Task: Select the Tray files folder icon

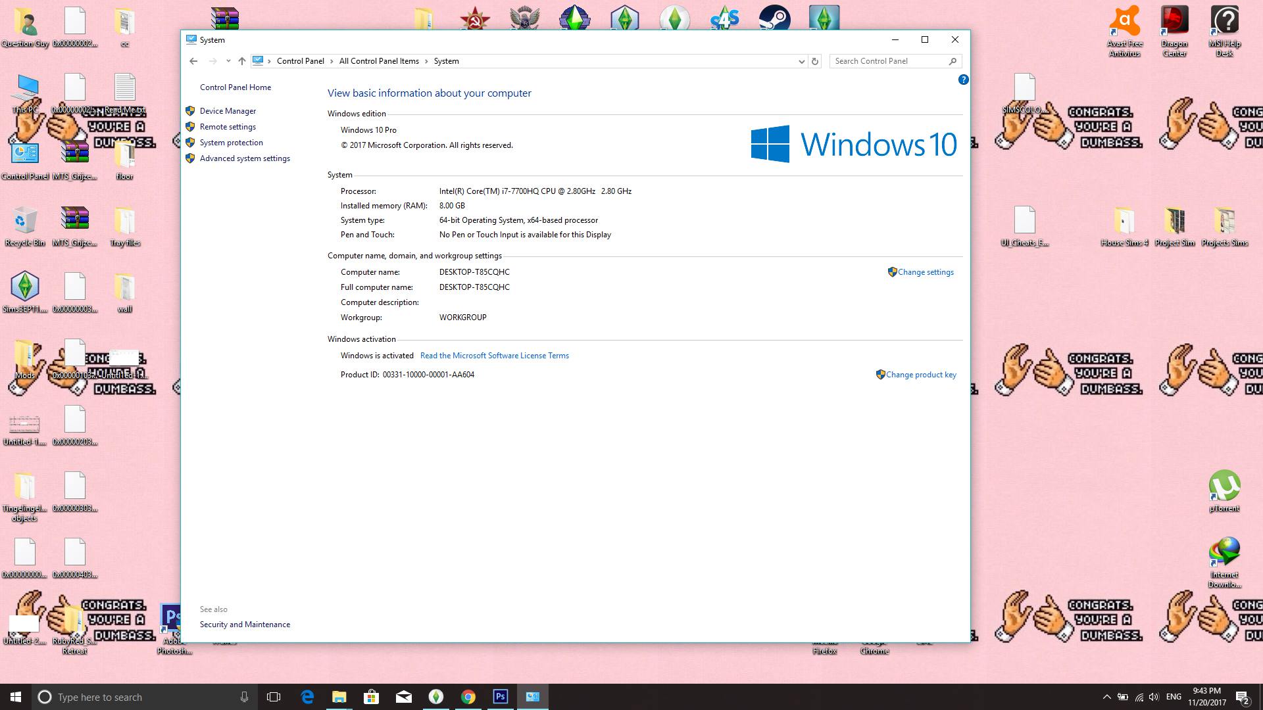Action: tap(125, 227)
